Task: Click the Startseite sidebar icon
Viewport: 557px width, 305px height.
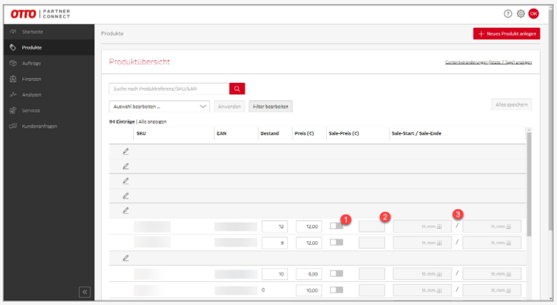Action: [13, 32]
